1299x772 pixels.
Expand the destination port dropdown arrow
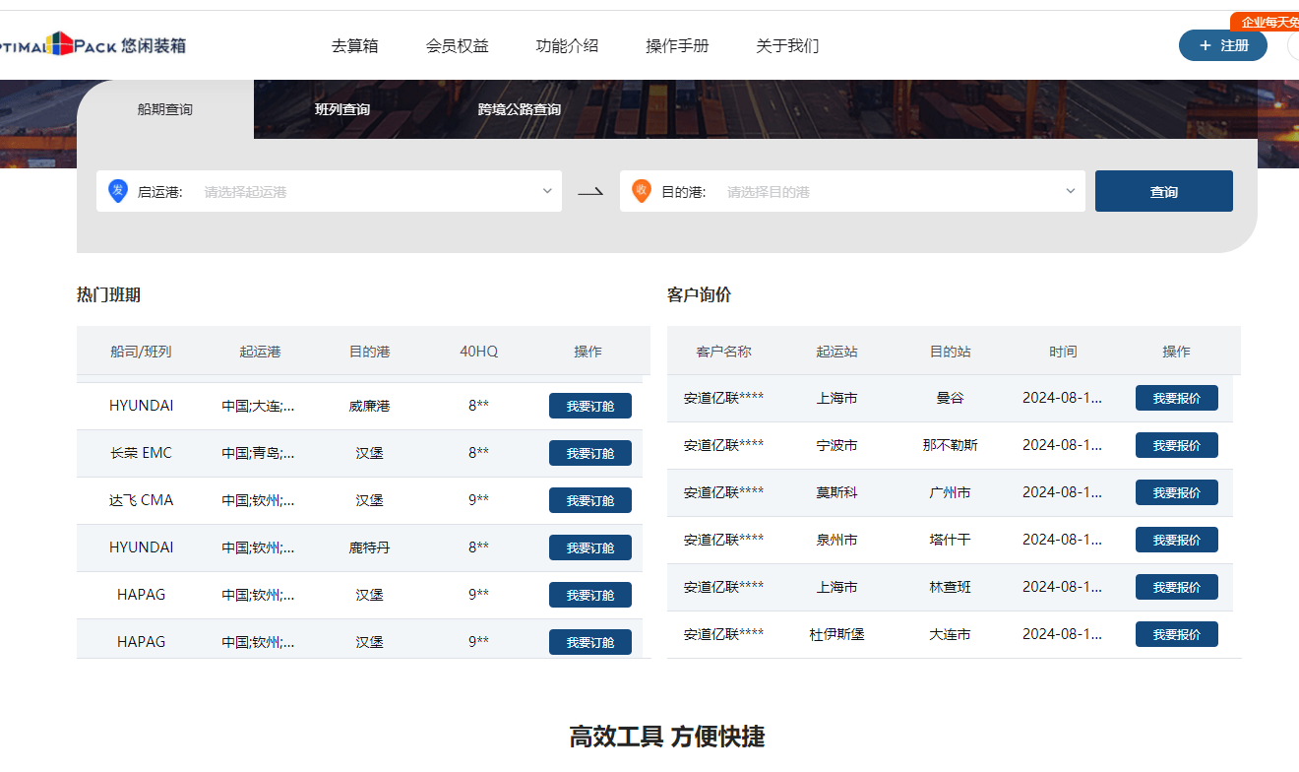click(1071, 191)
